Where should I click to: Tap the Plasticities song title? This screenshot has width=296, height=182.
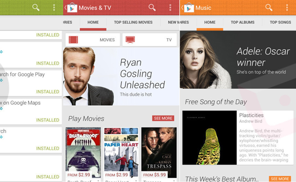251,115
